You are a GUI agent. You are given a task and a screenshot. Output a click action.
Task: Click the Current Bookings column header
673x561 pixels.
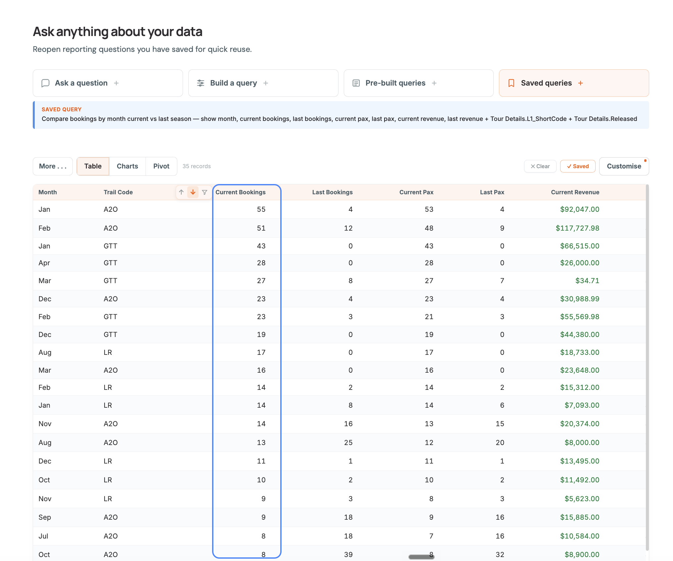pyautogui.click(x=241, y=192)
